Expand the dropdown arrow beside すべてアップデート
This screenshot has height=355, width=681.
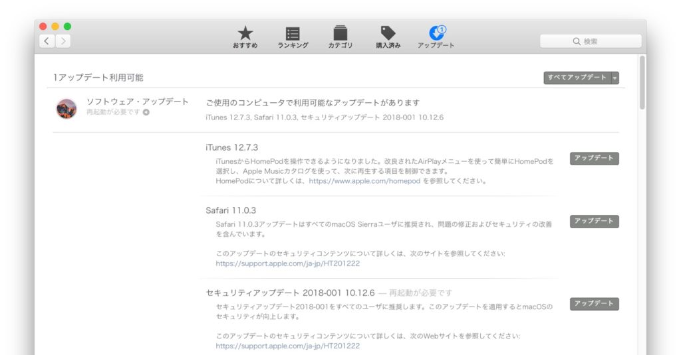tap(615, 78)
